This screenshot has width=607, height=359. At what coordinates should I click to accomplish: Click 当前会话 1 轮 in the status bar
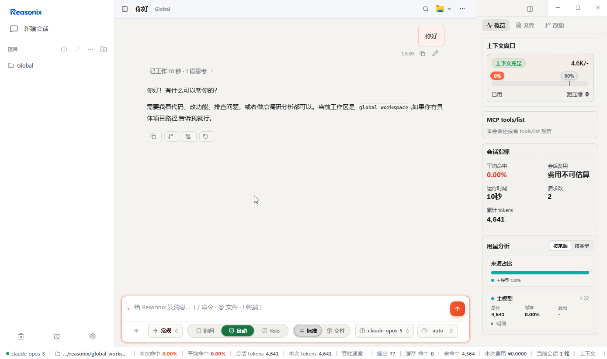553,354
